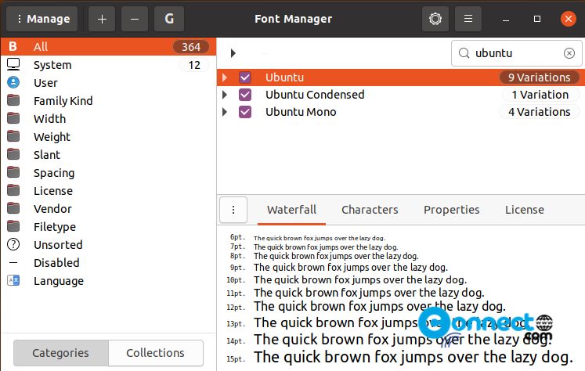Open the Manage menu button
This screenshot has width=585, height=371.
point(42,19)
